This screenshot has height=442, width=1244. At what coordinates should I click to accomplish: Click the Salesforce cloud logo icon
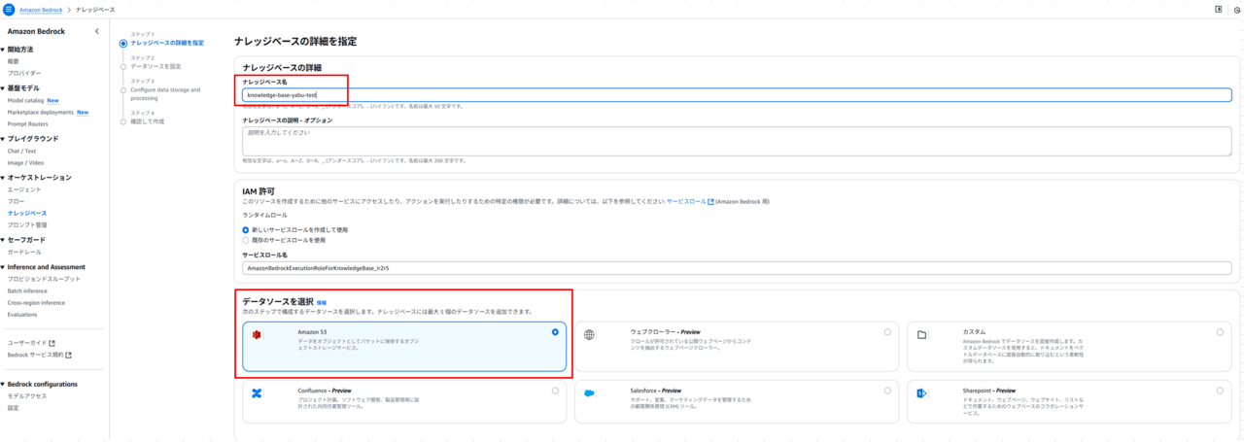tap(589, 392)
